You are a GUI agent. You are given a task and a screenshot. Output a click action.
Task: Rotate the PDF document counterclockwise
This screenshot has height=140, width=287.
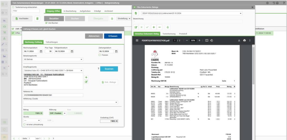(211, 41)
